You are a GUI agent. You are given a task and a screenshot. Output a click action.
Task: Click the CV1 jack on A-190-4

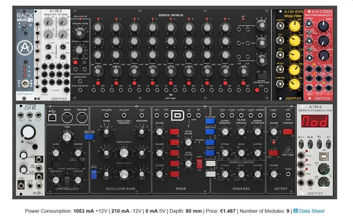pyautogui.click(x=301, y=183)
